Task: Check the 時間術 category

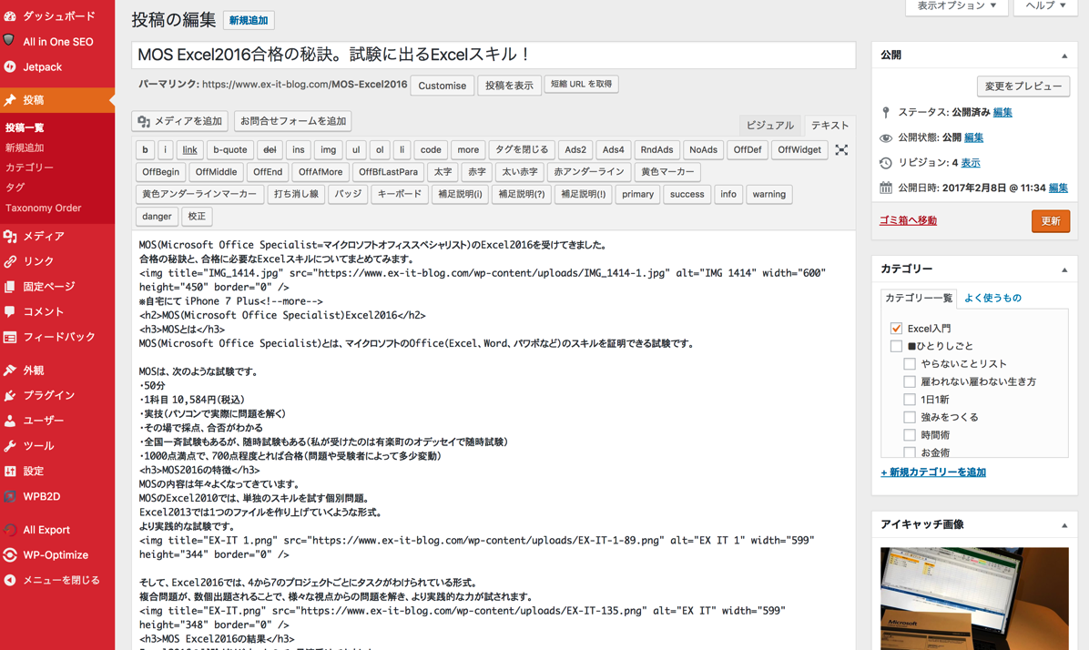Action: point(909,435)
